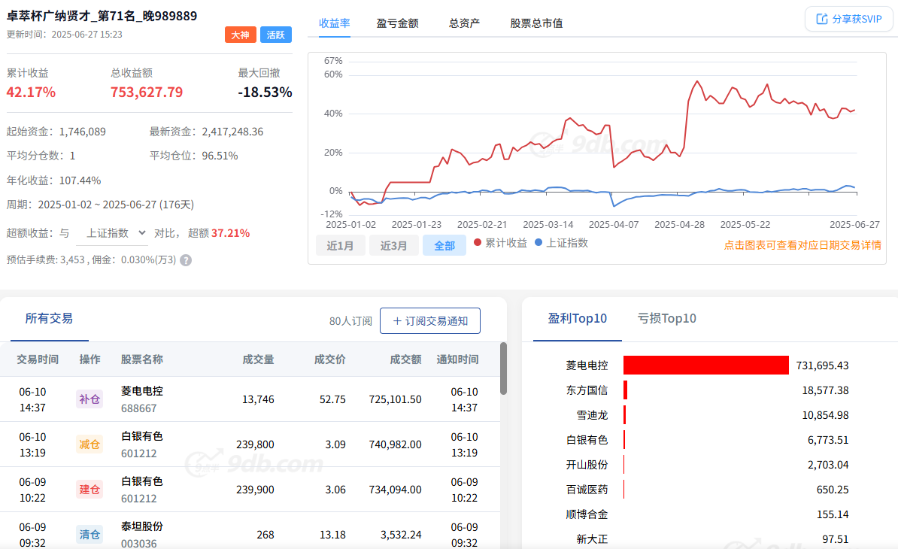Click the 42.17% cumulative return value

(31, 93)
